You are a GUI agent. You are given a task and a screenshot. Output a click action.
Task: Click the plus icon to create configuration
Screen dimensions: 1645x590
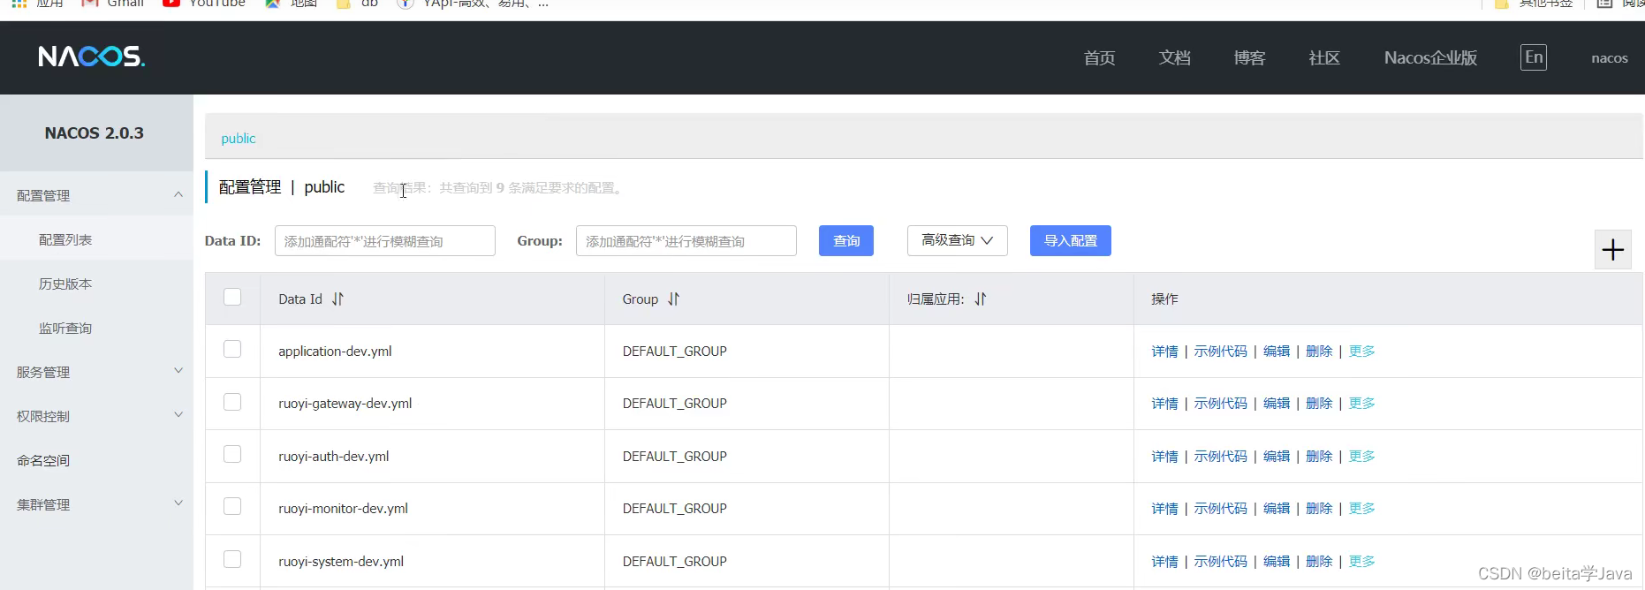(1613, 250)
